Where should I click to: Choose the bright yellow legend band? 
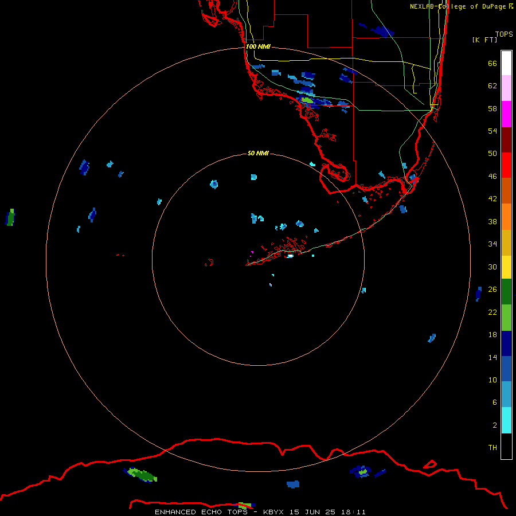(506, 267)
